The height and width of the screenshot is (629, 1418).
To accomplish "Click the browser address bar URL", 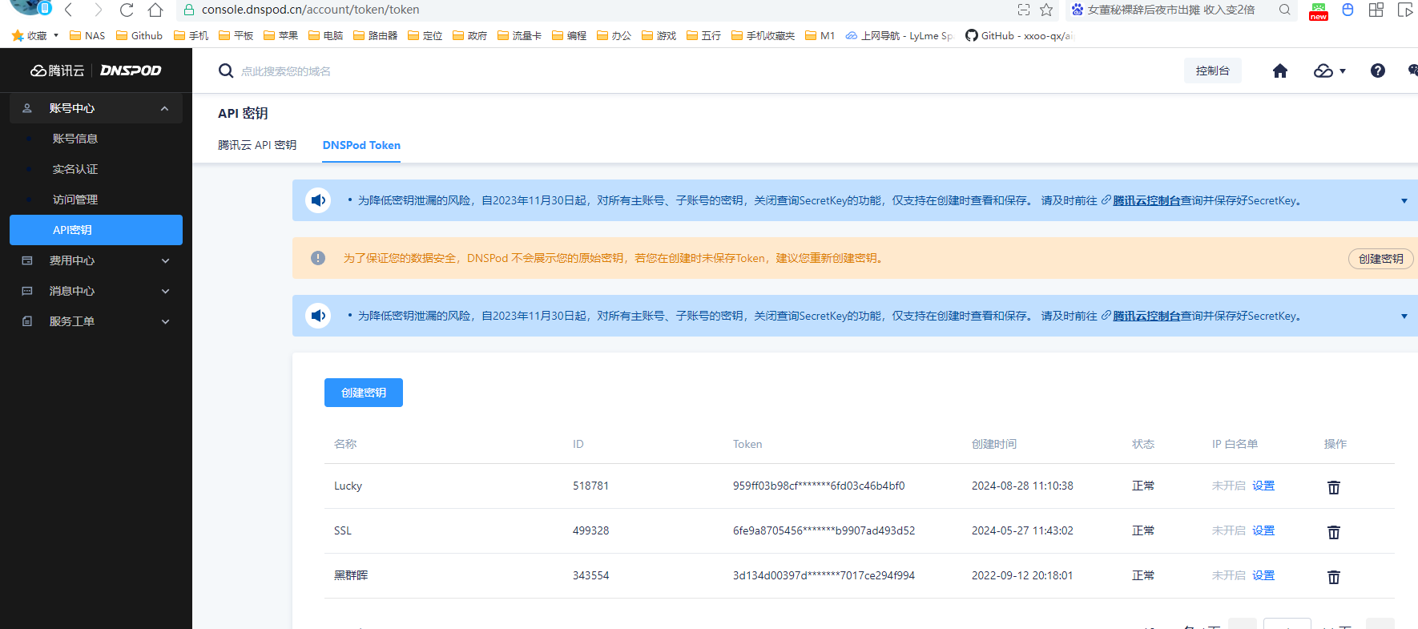I will coord(311,10).
